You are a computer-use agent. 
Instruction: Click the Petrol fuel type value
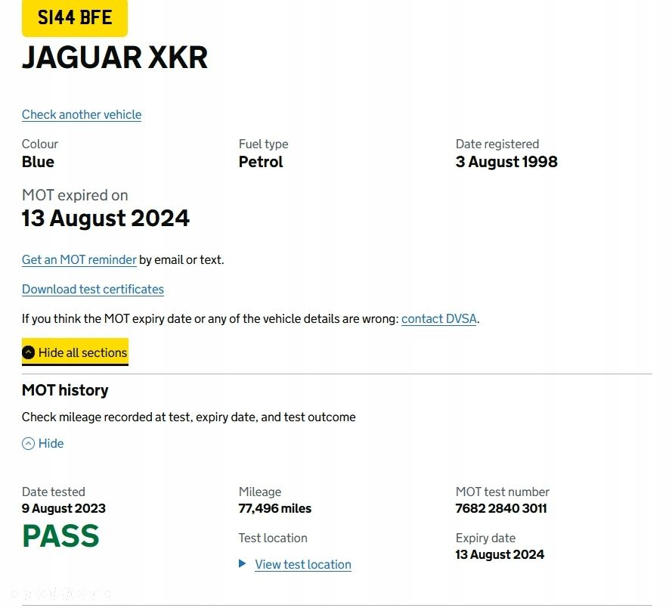(x=261, y=162)
